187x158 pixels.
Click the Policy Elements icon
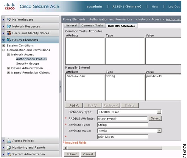9,40
